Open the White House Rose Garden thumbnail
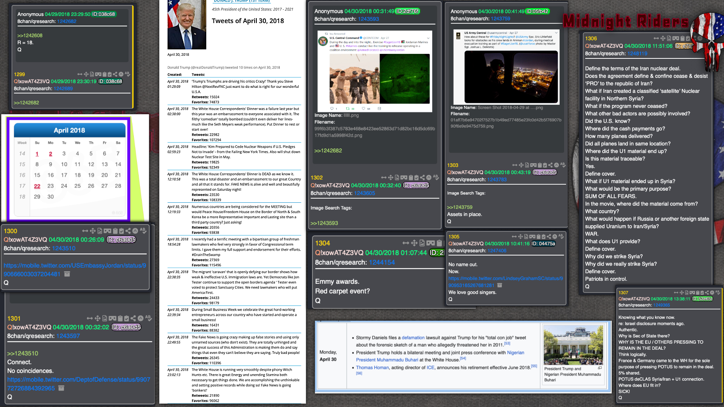 [x=573, y=345]
